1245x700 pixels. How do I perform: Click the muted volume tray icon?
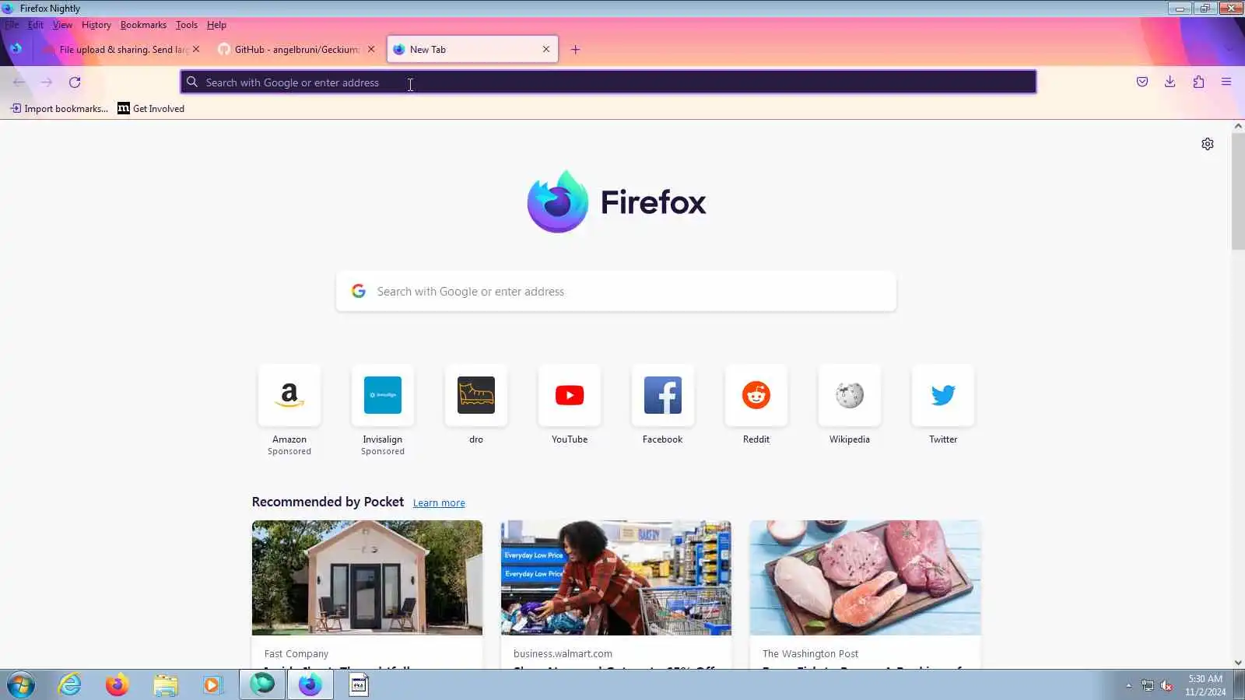pos(1166,685)
